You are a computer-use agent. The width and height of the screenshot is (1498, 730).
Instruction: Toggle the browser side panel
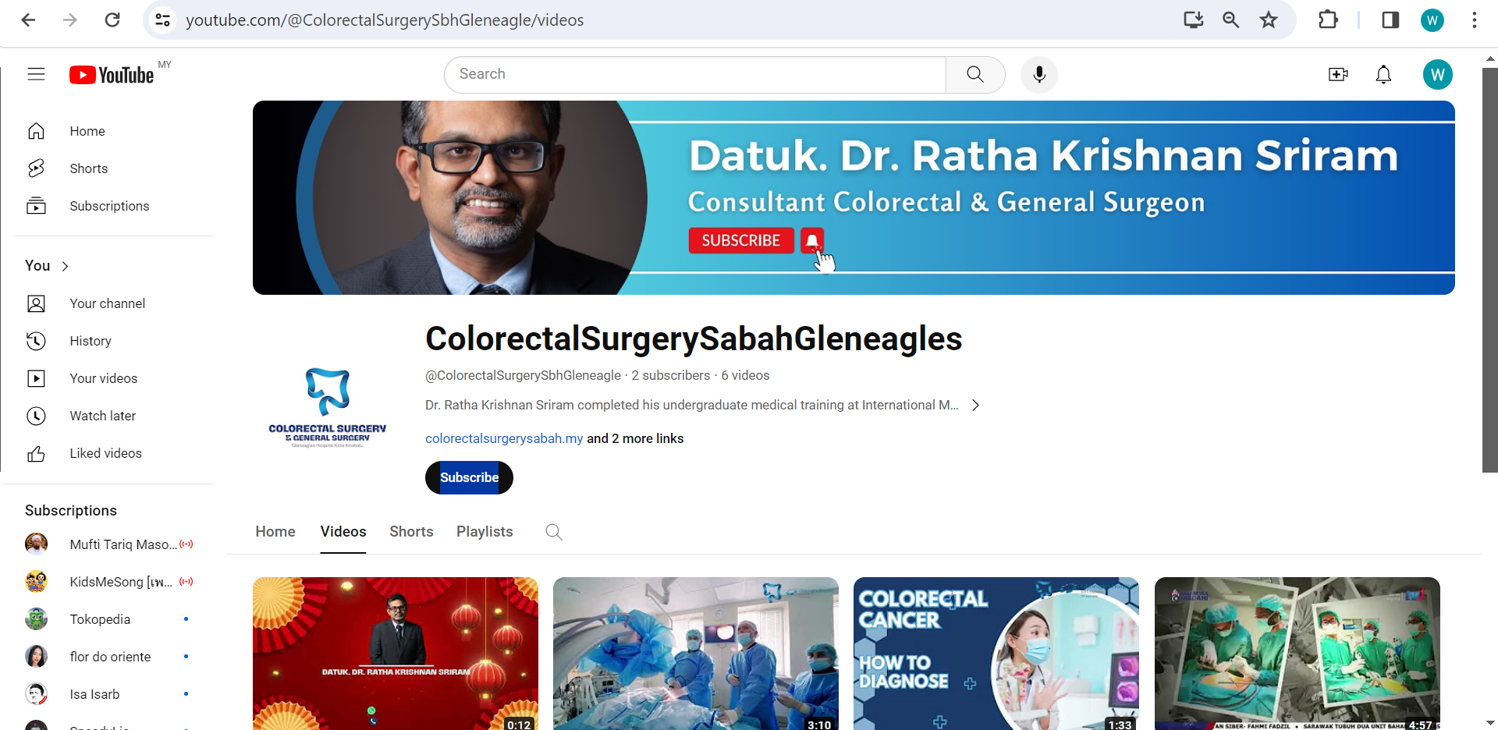[x=1390, y=19]
